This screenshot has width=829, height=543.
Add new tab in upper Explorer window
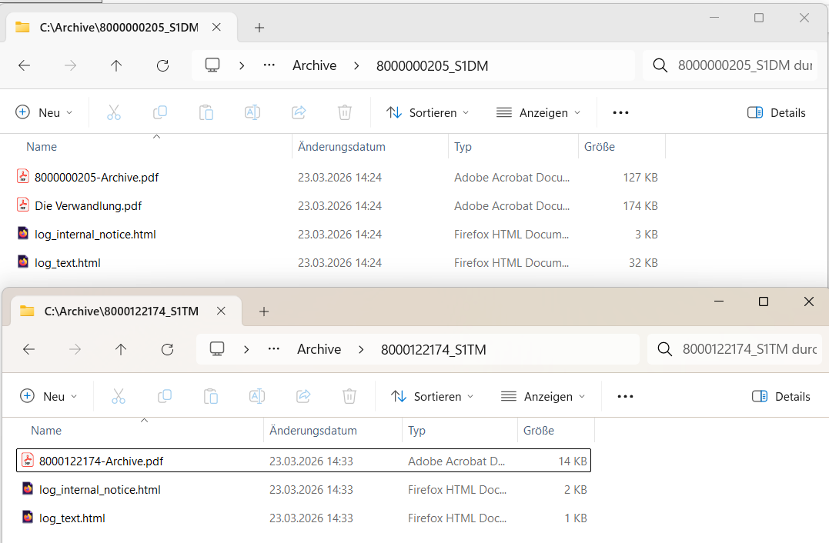259,28
